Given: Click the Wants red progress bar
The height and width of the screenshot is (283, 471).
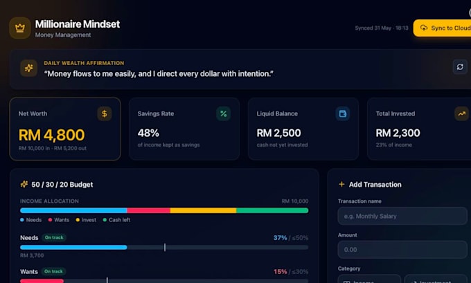Looking at the screenshot, I should (42, 281).
